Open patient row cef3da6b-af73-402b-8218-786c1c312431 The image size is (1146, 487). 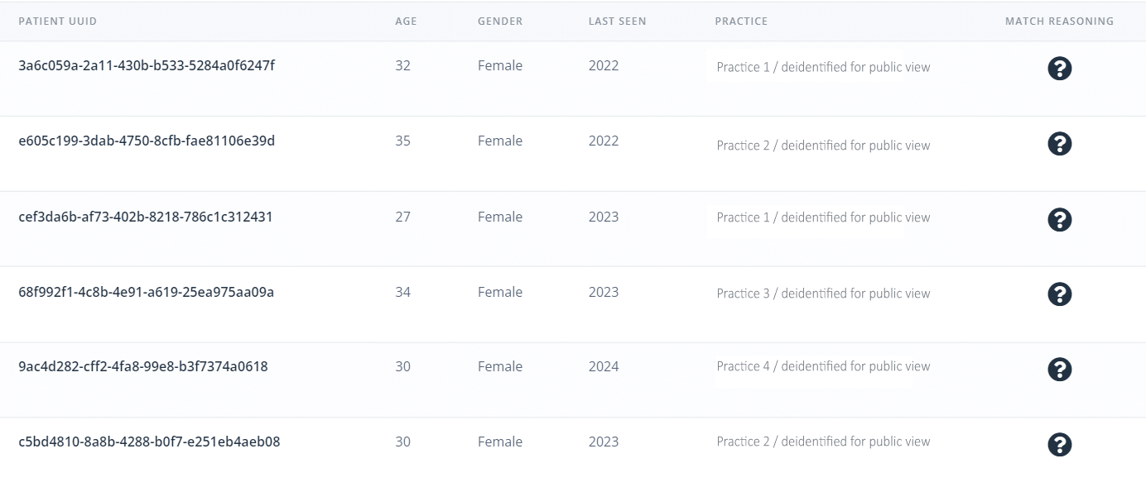[146, 217]
